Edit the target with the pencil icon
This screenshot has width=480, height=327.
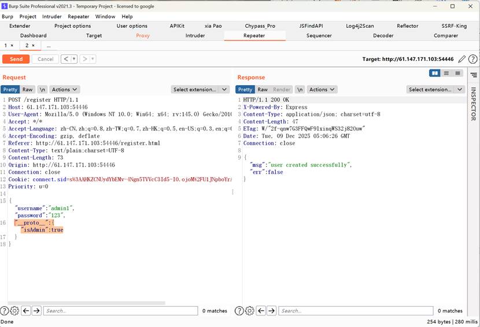(x=461, y=59)
